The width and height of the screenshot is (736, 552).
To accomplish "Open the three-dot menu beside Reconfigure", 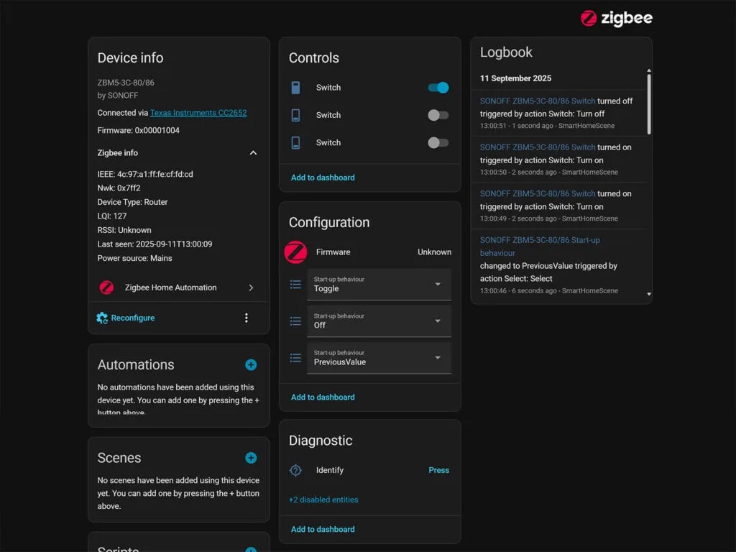I will click(247, 318).
